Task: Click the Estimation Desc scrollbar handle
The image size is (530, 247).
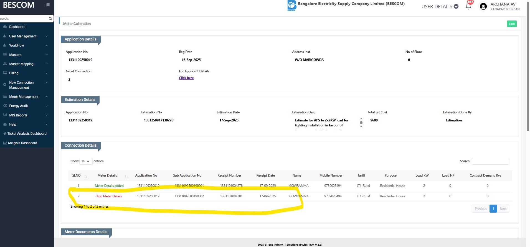Action: pos(361,123)
